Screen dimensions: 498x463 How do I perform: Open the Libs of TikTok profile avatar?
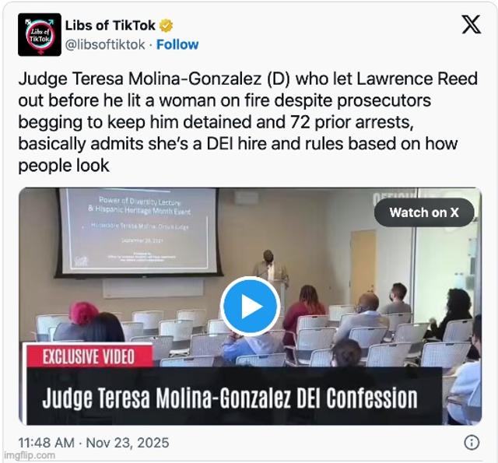point(40,34)
